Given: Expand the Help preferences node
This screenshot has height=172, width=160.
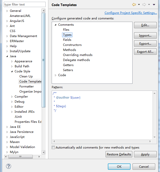Looking at the screenshot, I should (7, 46).
